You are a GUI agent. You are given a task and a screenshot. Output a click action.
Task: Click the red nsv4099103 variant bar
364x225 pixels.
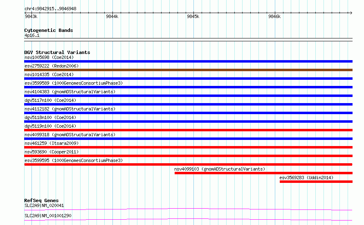coord(263,173)
